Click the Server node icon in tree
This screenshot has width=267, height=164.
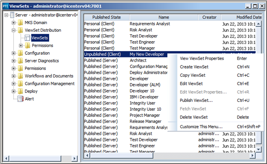pos(12,15)
